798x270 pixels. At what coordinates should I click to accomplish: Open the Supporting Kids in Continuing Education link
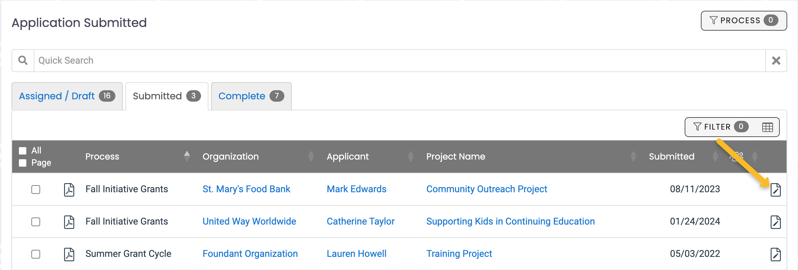510,222
